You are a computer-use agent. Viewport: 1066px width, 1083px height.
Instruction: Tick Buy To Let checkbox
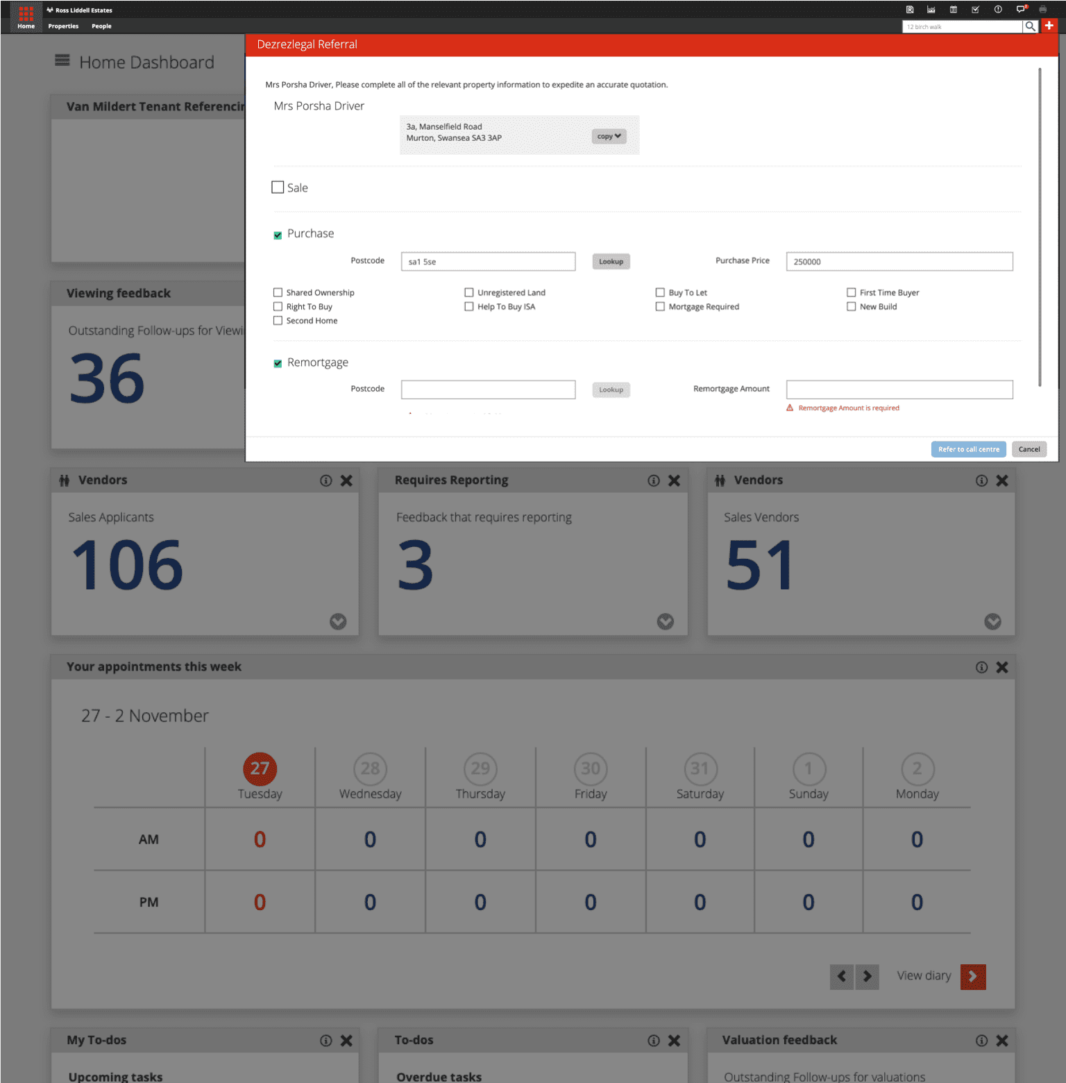coord(660,292)
